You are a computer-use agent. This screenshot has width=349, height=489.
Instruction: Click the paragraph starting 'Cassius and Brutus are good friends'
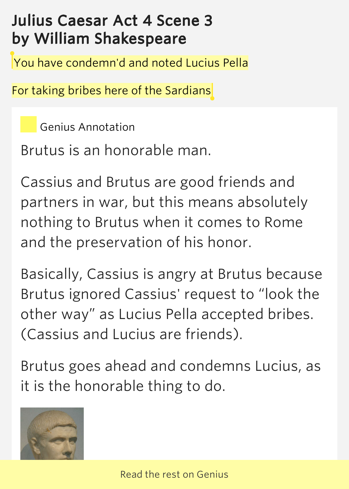click(x=164, y=212)
